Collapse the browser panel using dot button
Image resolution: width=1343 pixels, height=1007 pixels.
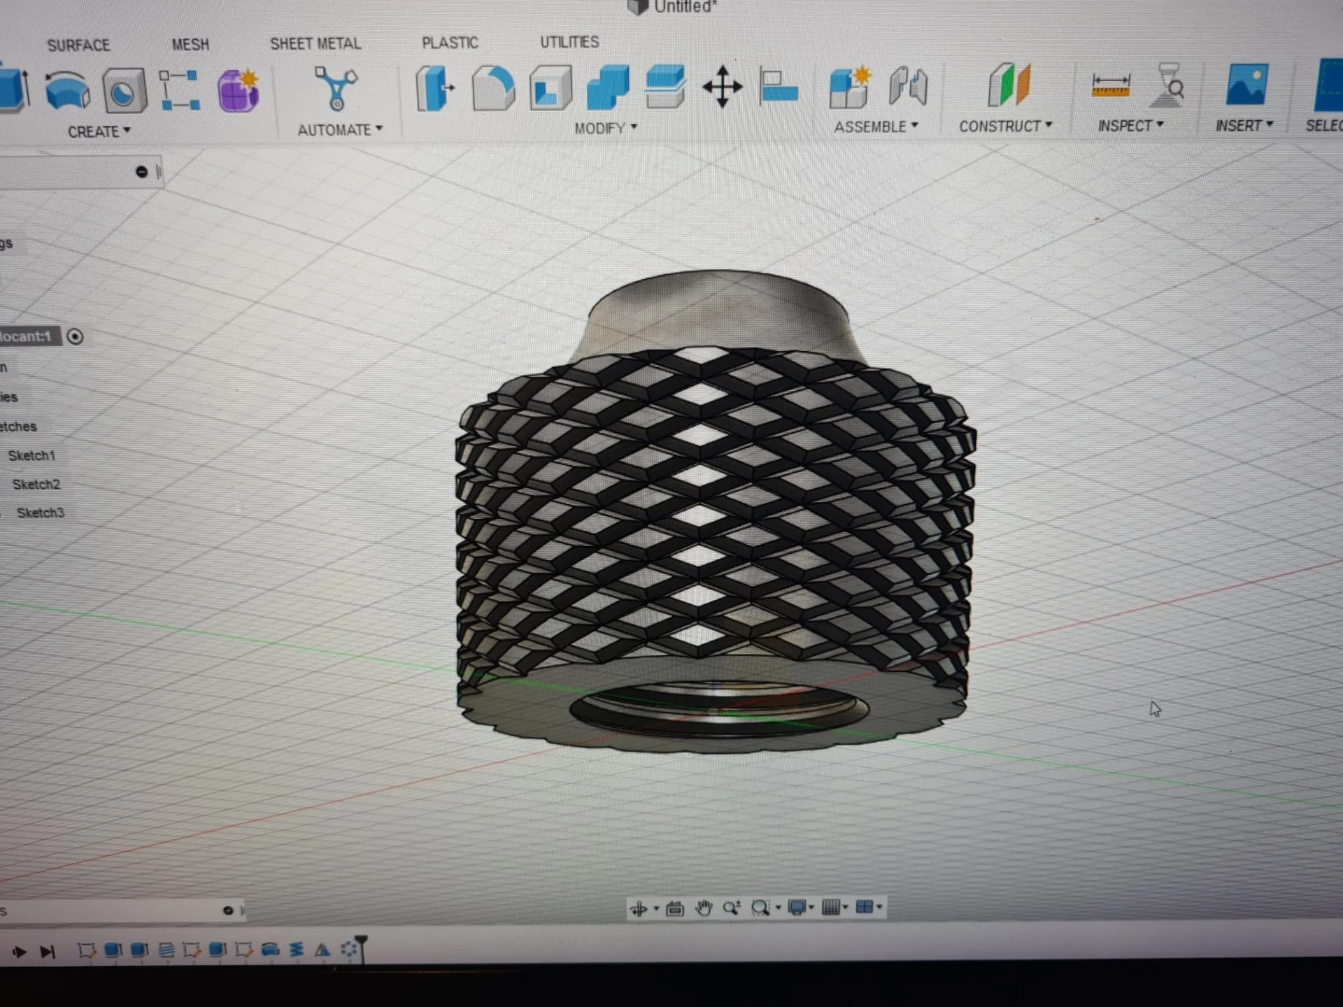[141, 172]
